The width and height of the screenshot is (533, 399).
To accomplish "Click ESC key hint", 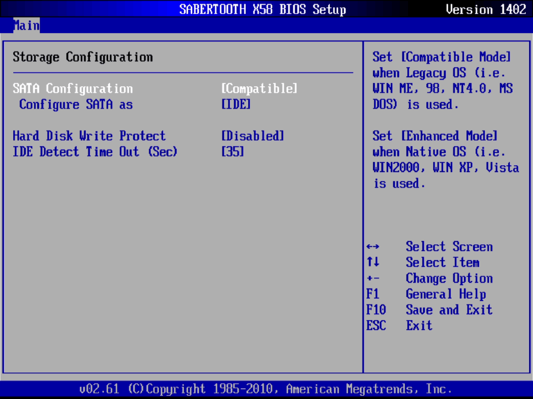I will point(376,325).
